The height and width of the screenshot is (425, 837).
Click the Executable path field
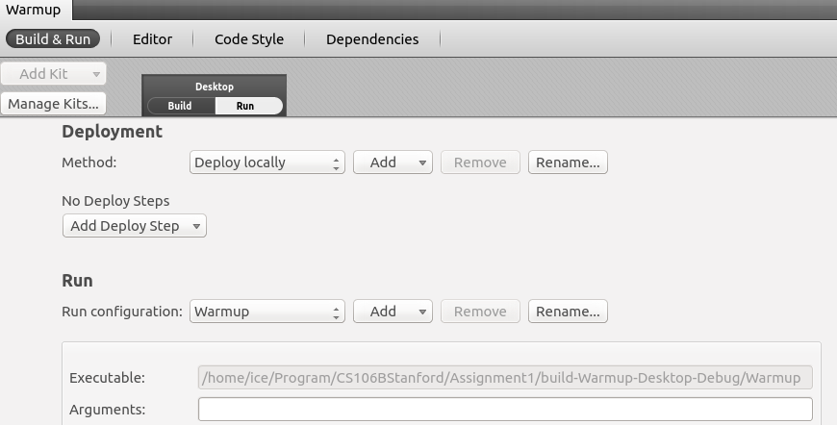505,378
